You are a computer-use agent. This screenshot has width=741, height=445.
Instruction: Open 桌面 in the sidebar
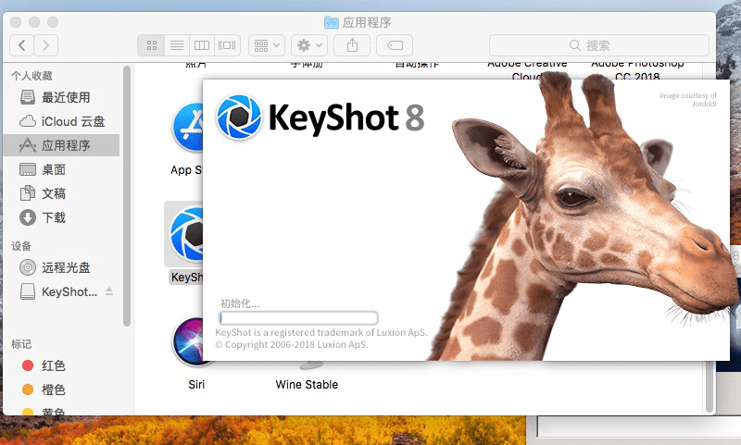[x=61, y=169]
